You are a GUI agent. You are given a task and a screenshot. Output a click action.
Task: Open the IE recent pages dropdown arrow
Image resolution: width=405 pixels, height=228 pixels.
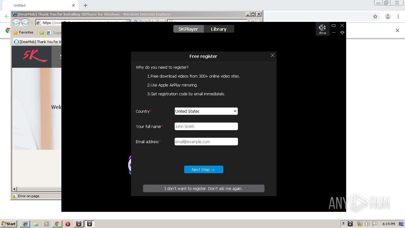click(x=32, y=23)
